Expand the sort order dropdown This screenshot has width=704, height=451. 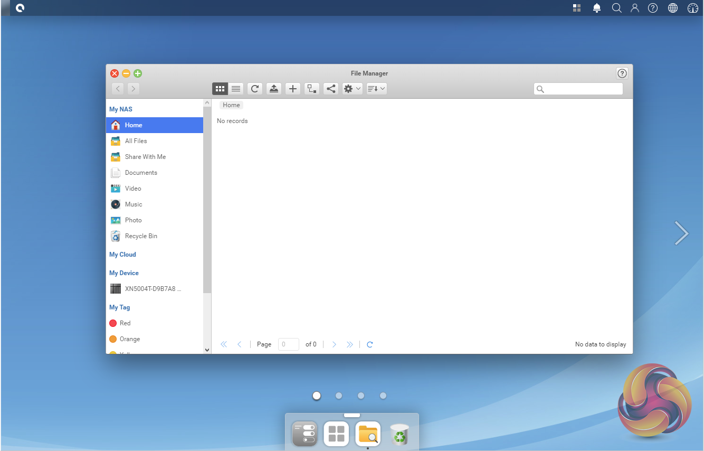pos(376,89)
